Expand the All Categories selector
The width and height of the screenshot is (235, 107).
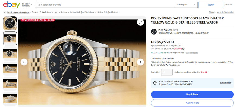[186, 5]
